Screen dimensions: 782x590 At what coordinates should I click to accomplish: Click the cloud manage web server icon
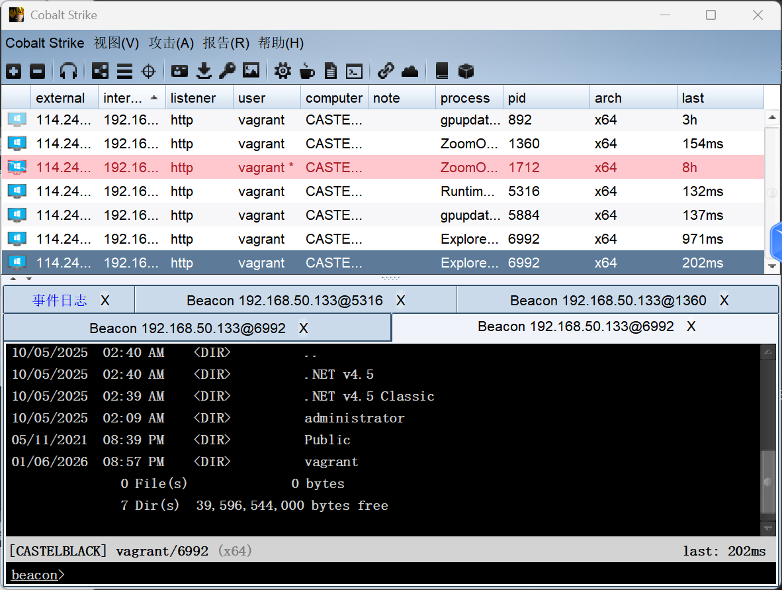coord(410,71)
